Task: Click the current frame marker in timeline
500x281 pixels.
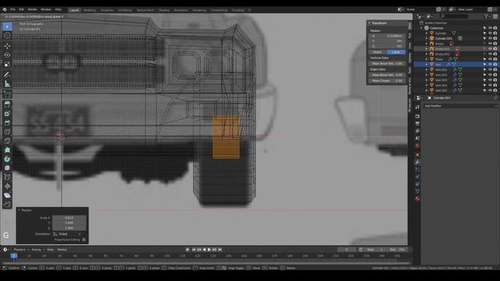Action: coord(14,256)
